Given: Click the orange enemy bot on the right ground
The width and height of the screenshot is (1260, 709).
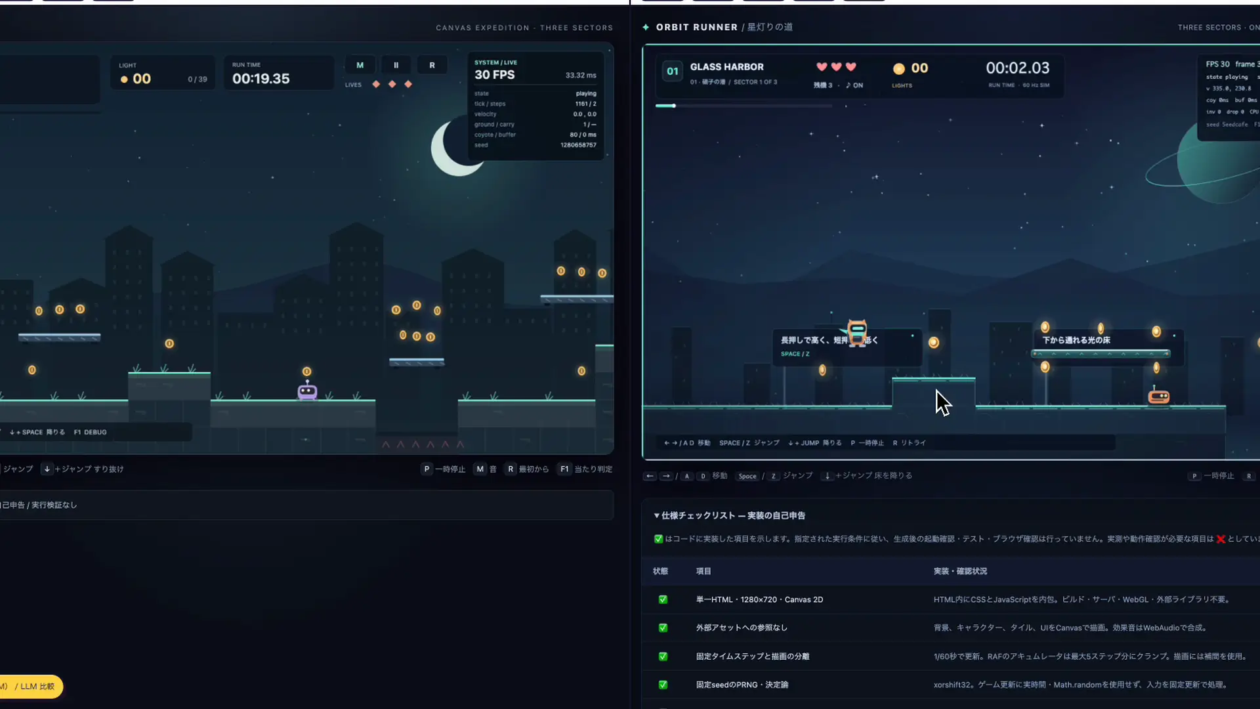Looking at the screenshot, I should coord(1158,396).
